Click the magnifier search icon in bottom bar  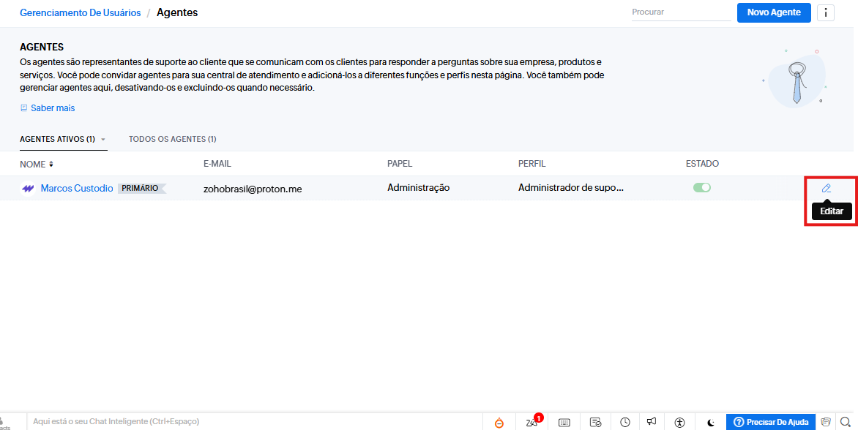point(846,422)
